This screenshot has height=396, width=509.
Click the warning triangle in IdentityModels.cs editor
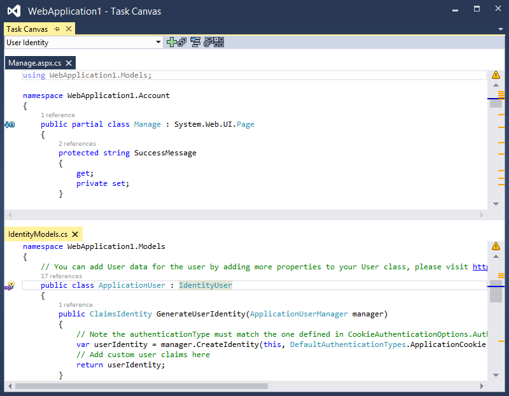tap(496, 246)
